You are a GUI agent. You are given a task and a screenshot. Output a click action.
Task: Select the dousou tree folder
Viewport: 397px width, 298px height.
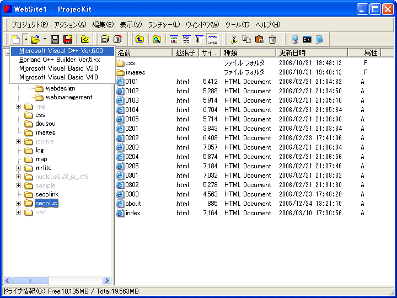click(46, 124)
